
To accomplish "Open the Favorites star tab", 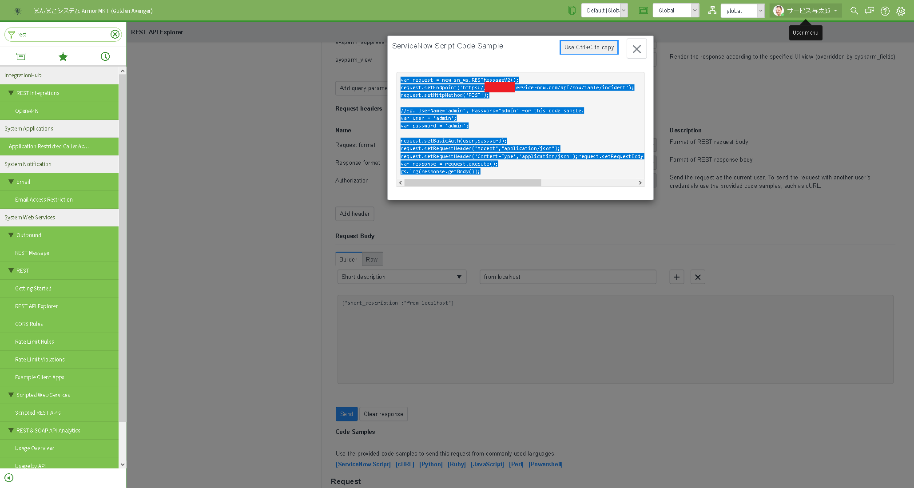I will coord(63,56).
